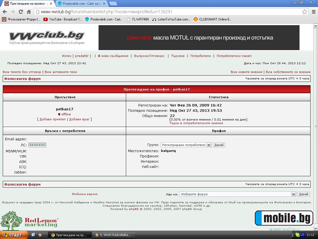This screenshot has height=239, width=318.
Task: Click the vwclub.bg logo
Action: 47,38
